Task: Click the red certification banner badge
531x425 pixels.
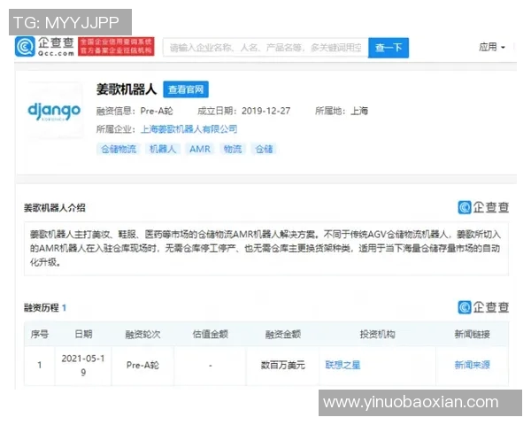Action: 116,46
